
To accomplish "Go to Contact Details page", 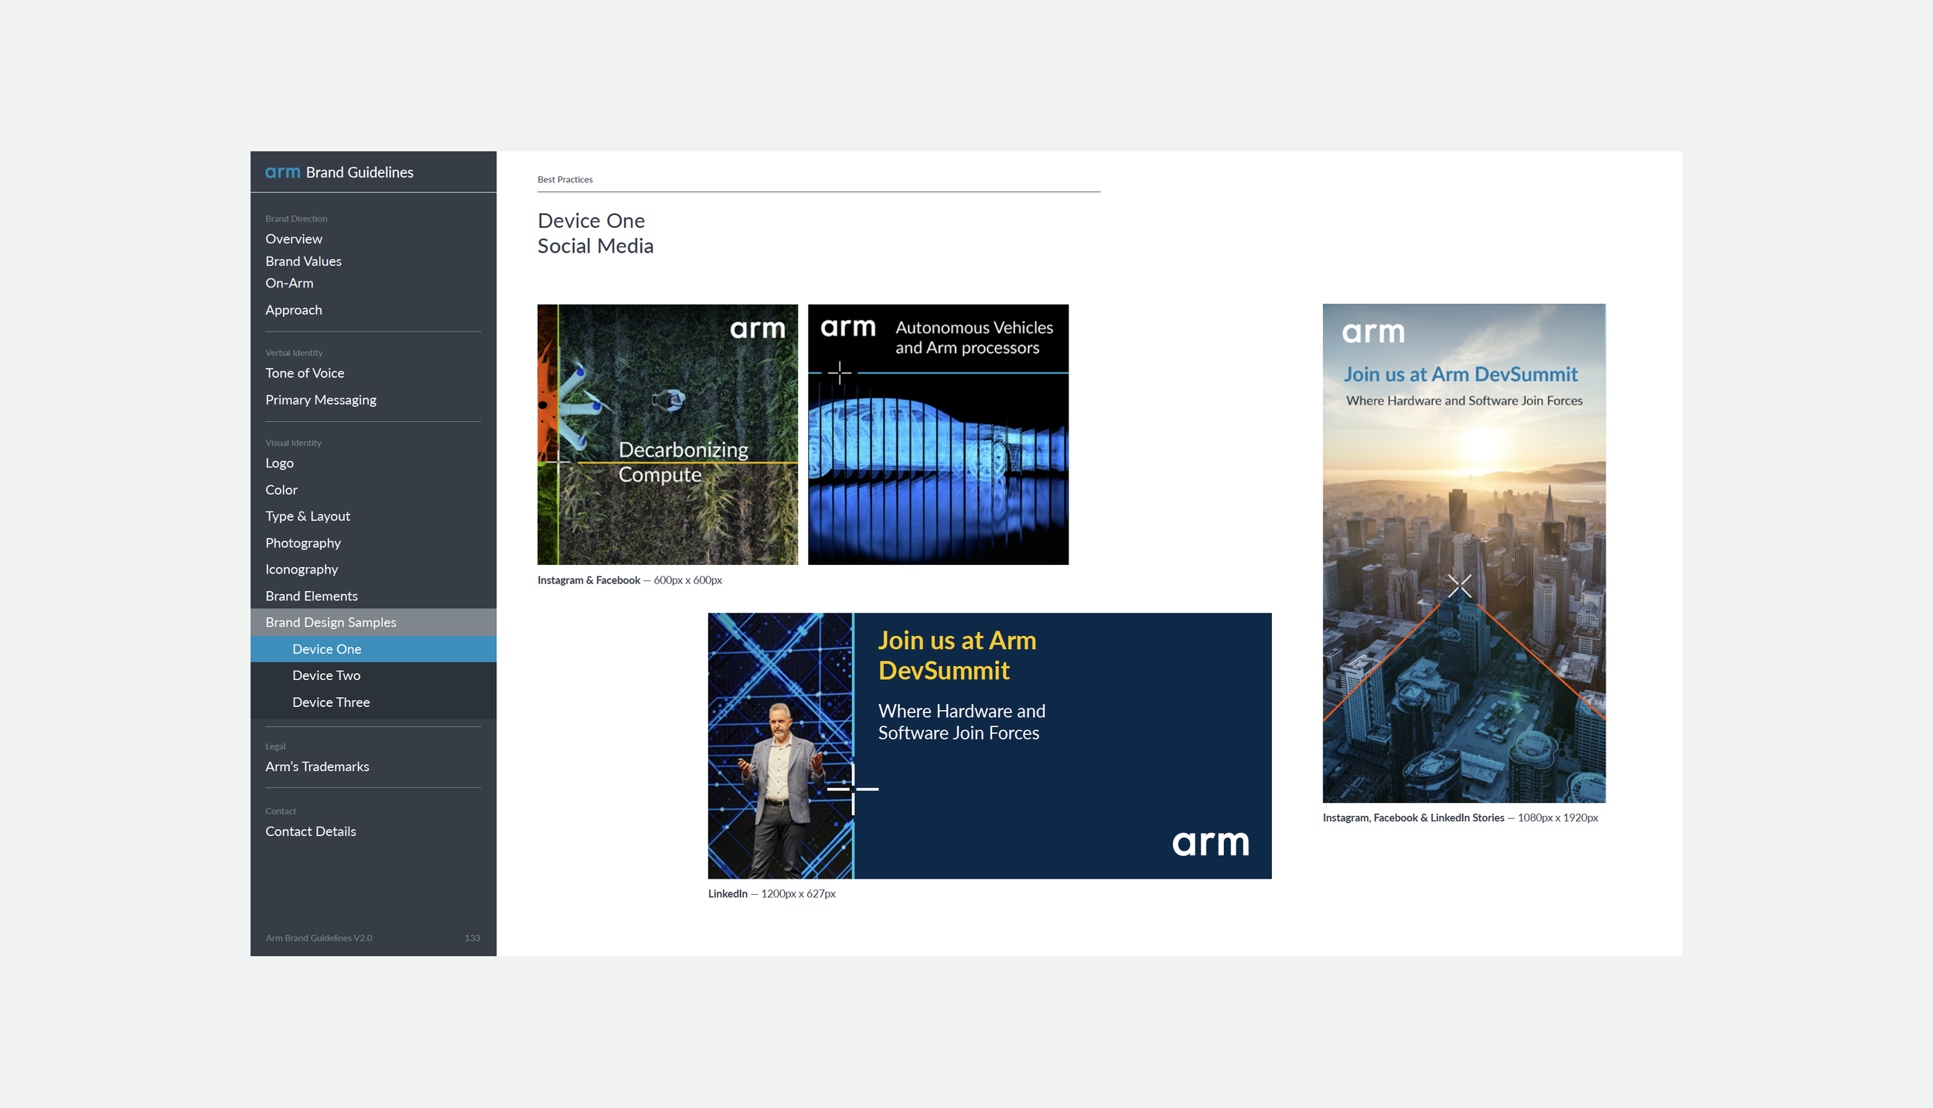I will point(311,831).
